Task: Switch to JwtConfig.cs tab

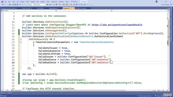Action: pyautogui.click(x=41, y=8)
